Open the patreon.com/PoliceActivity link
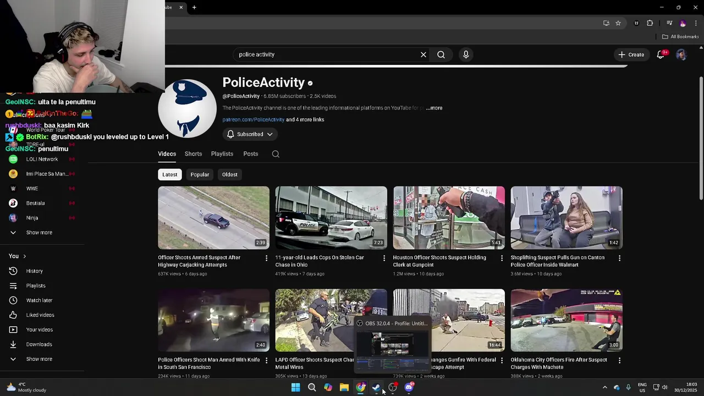 pyautogui.click(x=254, y=120)
